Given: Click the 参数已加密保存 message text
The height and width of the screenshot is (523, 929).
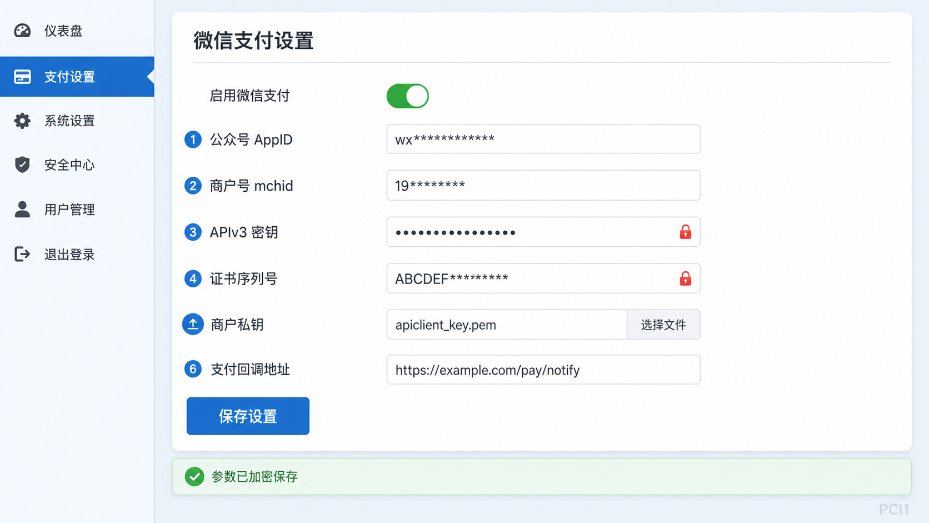Looking at the screenshot, I should (x=255, y=476).
